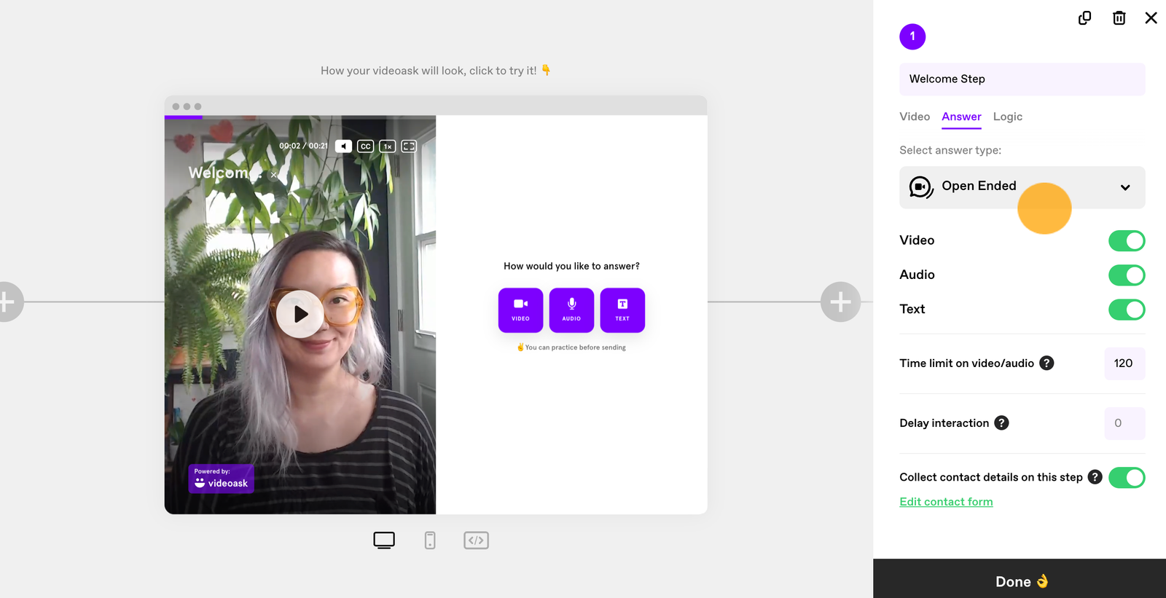The width and height of the screenshot is (1166, 598).
Task: Switch to mobile preview icon
Action: pyautogui.click(x=430, y=540)
